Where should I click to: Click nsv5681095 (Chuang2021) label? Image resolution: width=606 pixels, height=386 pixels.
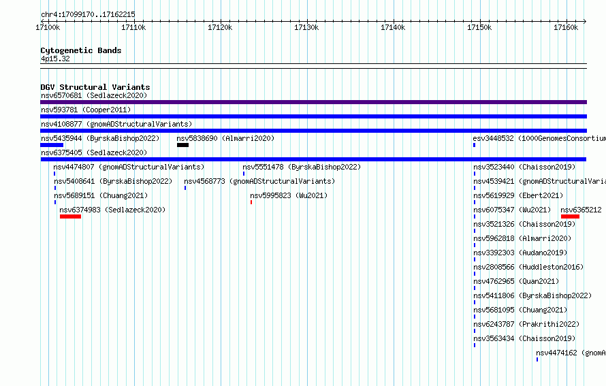[x=520, y=310]
